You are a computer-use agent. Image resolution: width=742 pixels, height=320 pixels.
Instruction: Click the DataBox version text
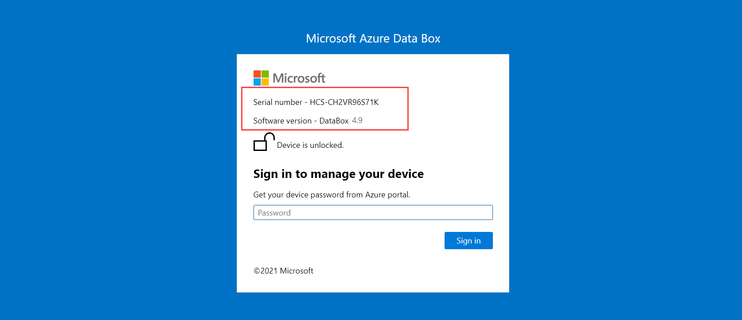pos(334,121)
